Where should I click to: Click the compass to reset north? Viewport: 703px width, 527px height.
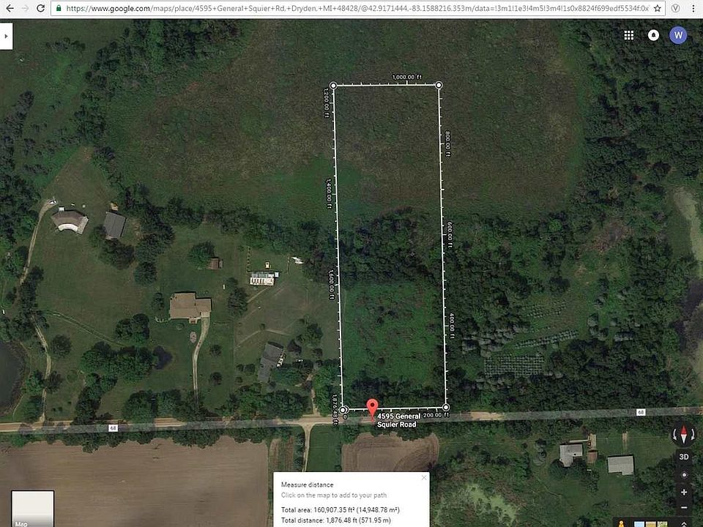point(683,434)
